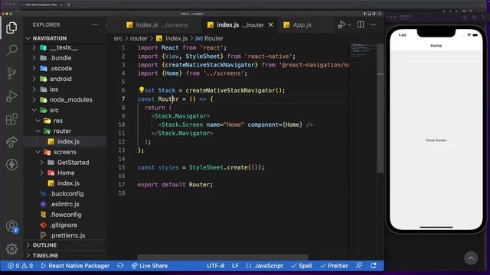Open the Source Control view icon
The width and height of the screenshot is (490, 275).
(11, 73)
